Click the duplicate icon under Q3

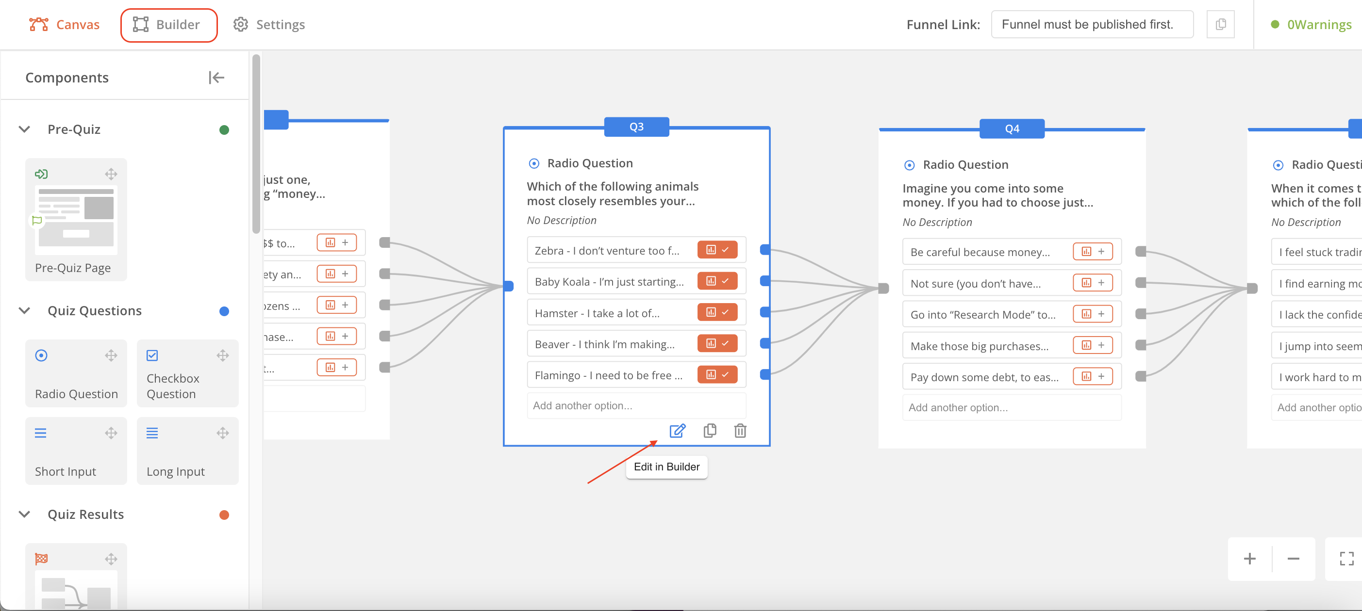[710, 431]
